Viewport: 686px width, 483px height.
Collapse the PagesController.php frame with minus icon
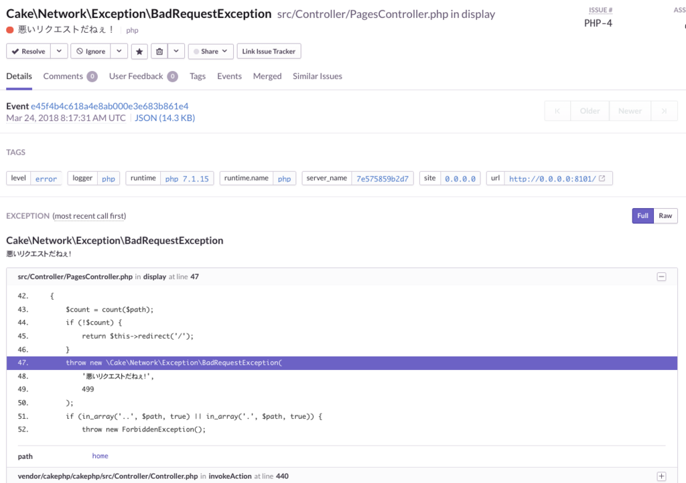click(661, 277)
